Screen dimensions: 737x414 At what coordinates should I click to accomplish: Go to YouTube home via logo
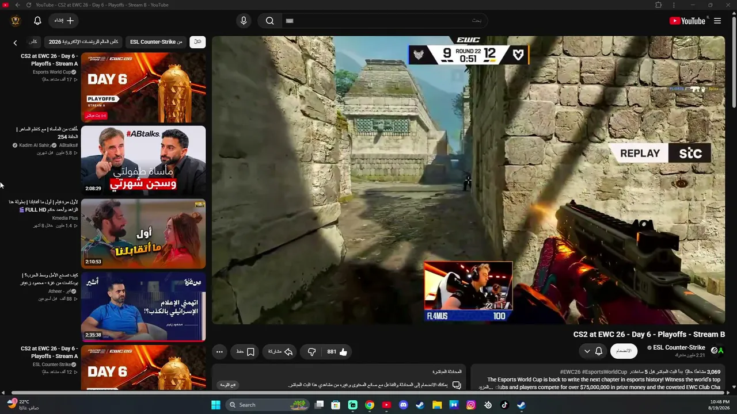click(x=687, y=21)
